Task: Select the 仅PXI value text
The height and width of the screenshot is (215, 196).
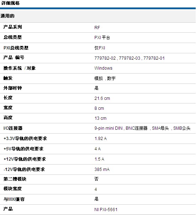Action: tap(100, 48)
